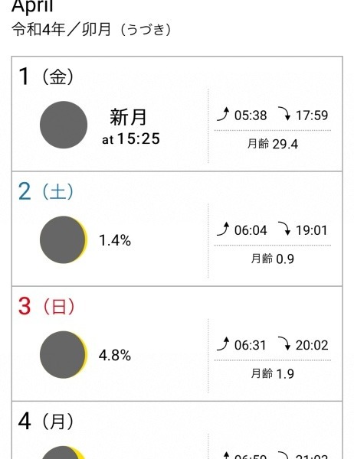Select the Saturday heading 2 (土)

click(46, 192)
